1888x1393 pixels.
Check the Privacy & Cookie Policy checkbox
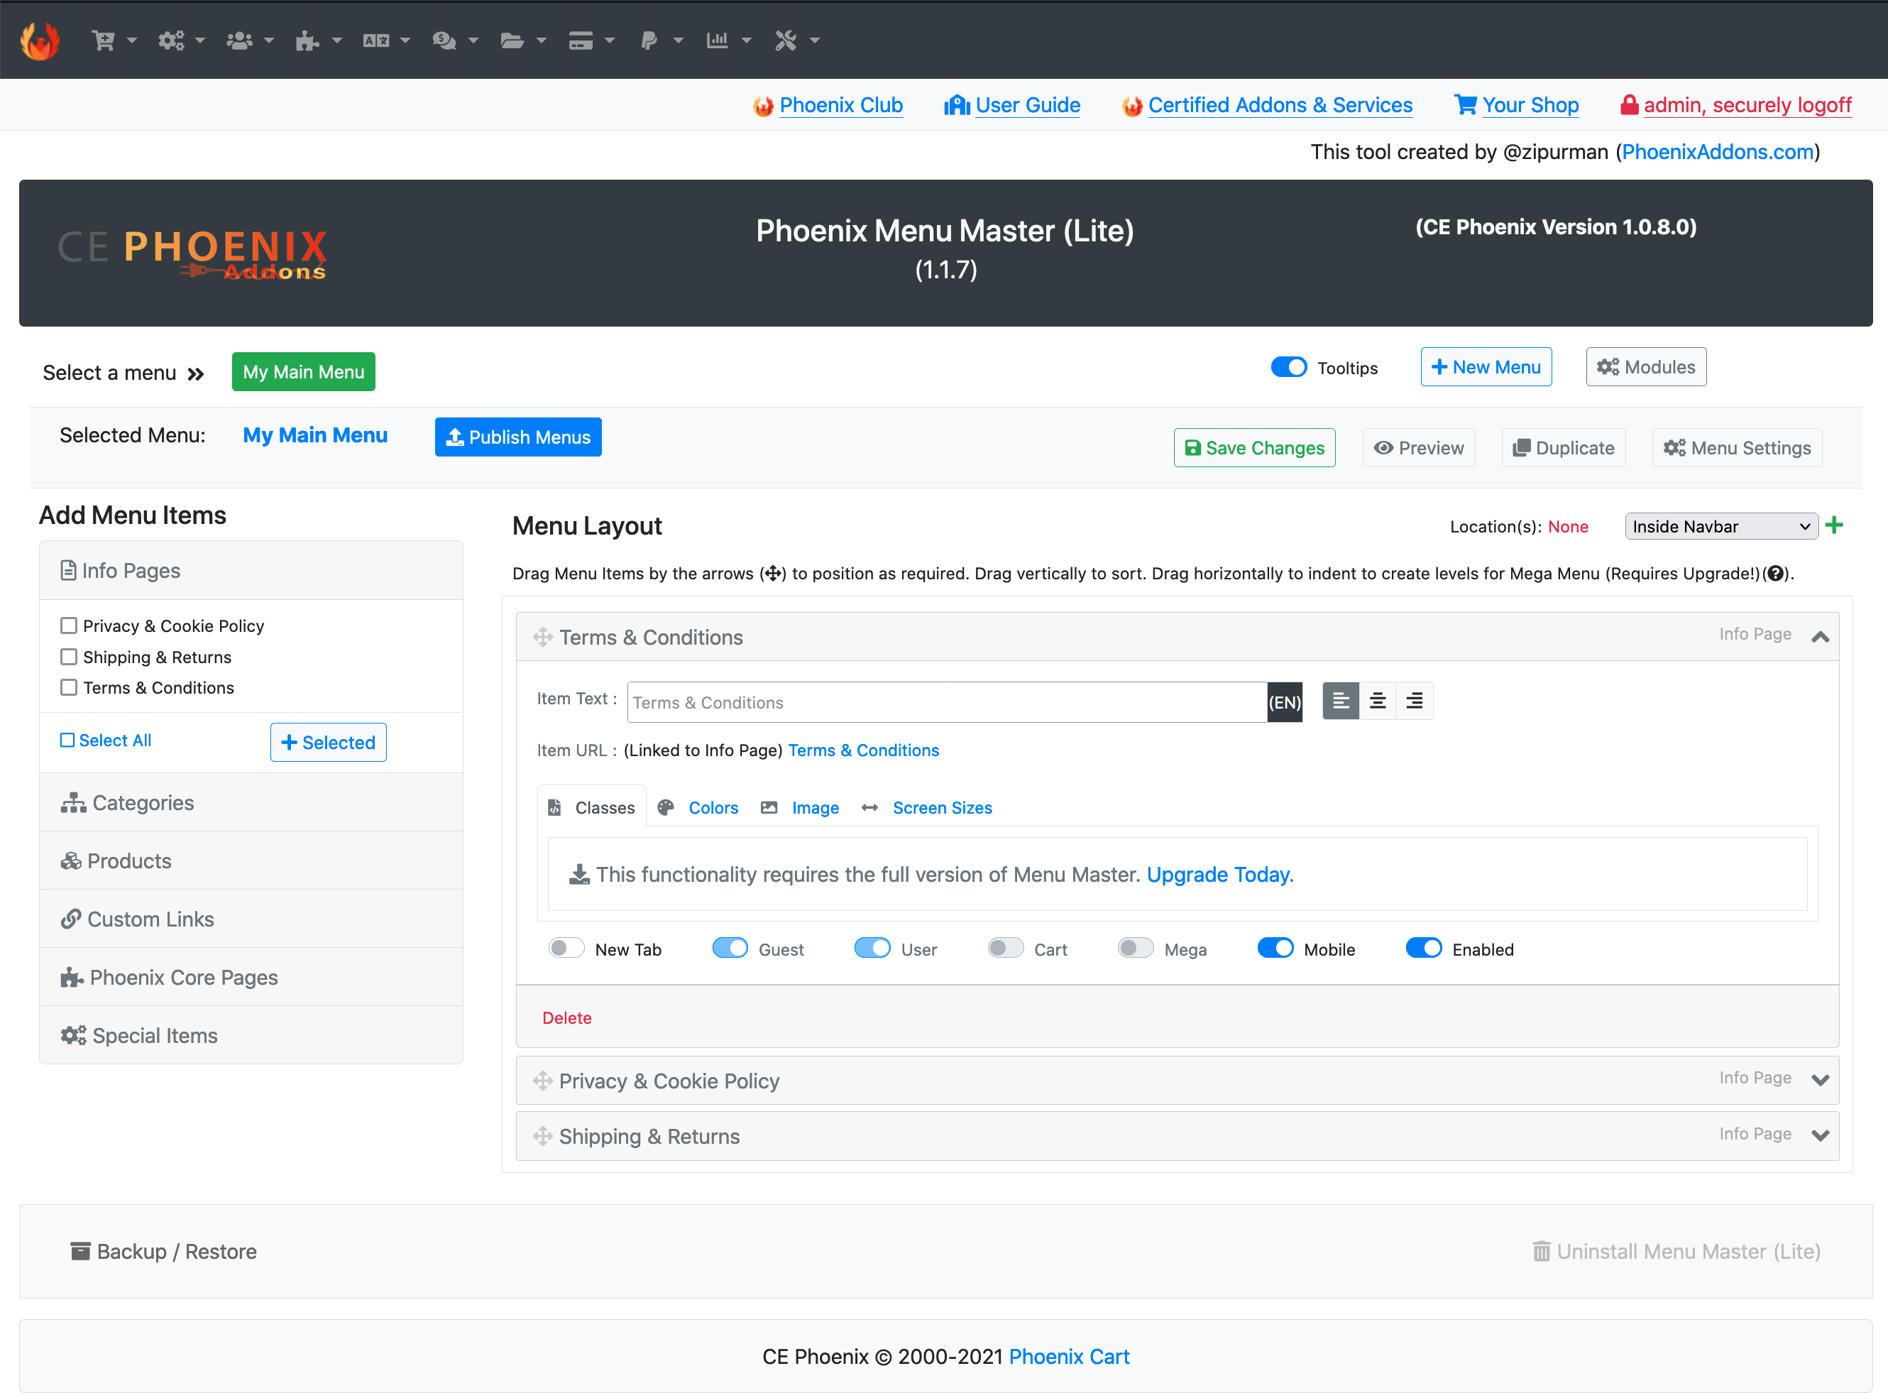point(69,625)
